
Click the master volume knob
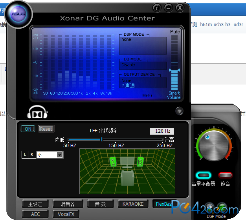214,146
